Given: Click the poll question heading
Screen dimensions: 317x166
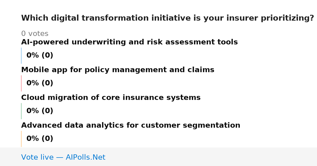Looking at the screenshot, I should tap(167, 18).
